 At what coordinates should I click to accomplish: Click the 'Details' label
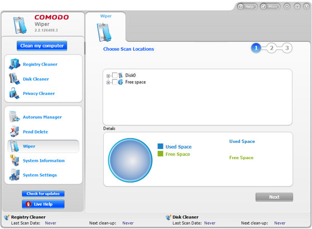point(109,128)
